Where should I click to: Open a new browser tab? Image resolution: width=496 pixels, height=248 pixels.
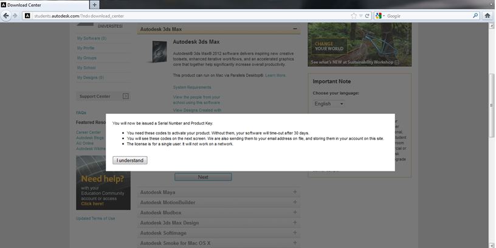[x=95, y=5]
